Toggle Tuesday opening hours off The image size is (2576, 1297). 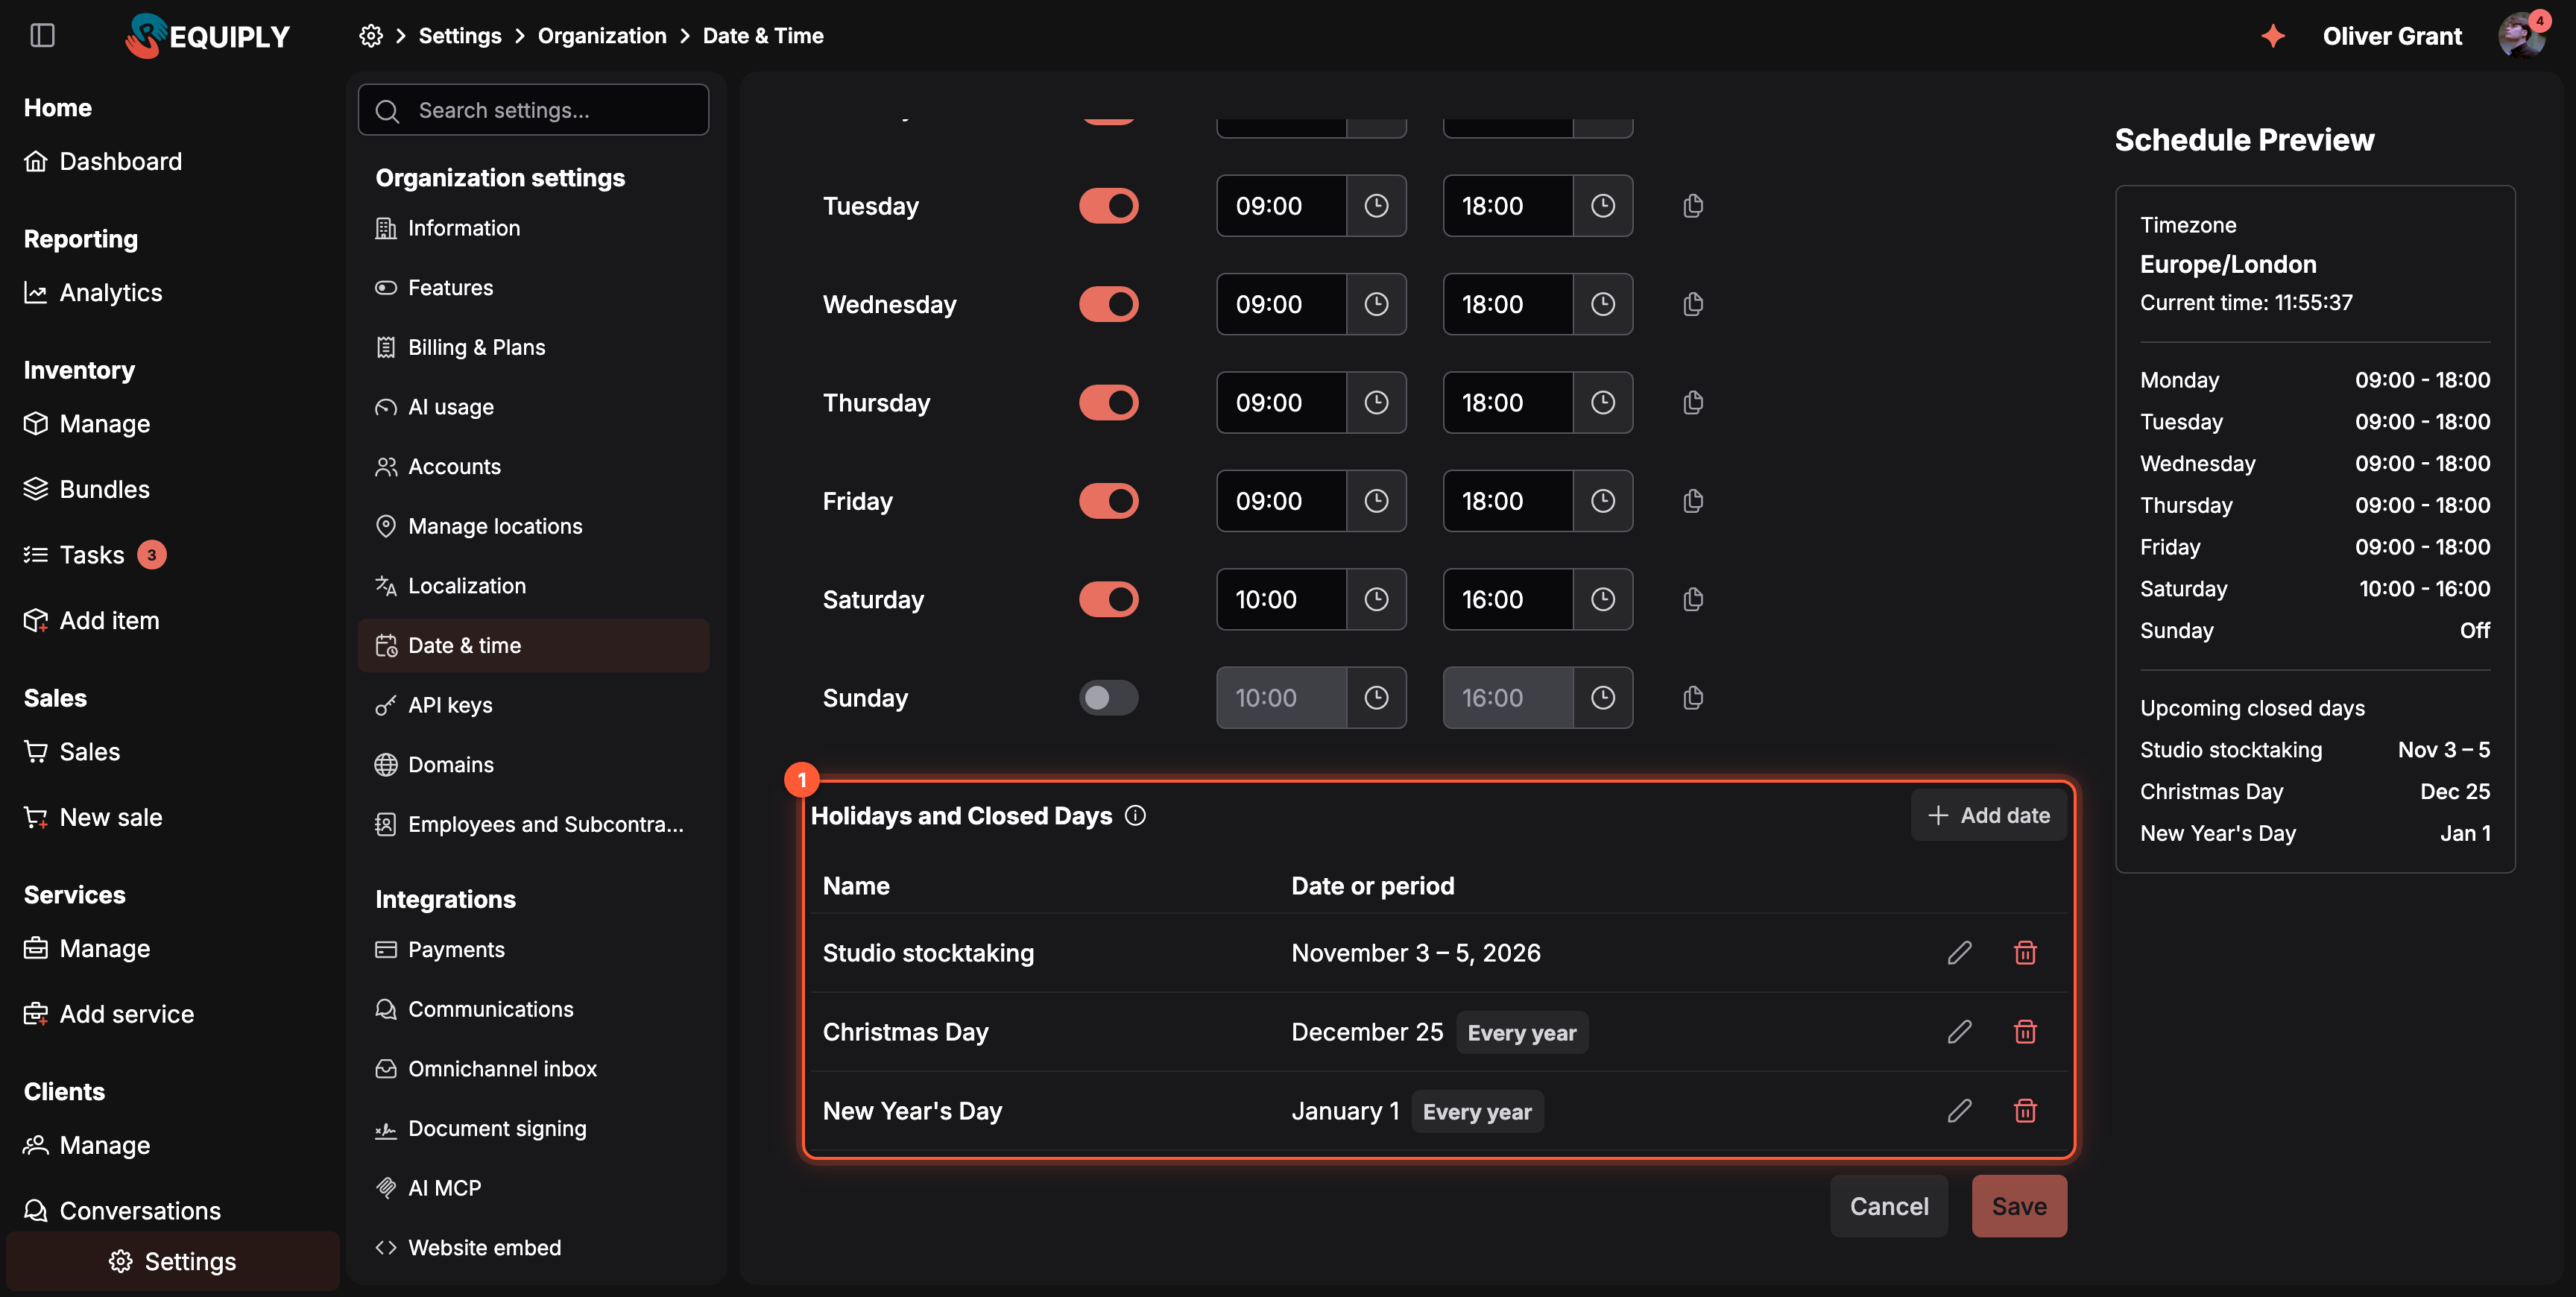1108,206
